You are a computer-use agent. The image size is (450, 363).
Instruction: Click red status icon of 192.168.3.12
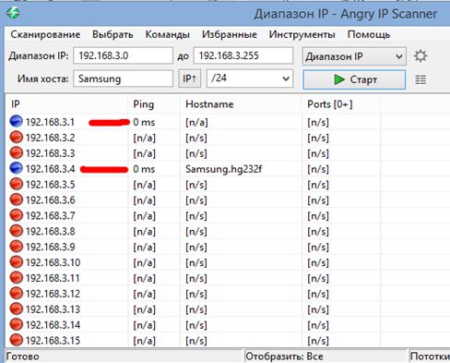pos(16,293)
